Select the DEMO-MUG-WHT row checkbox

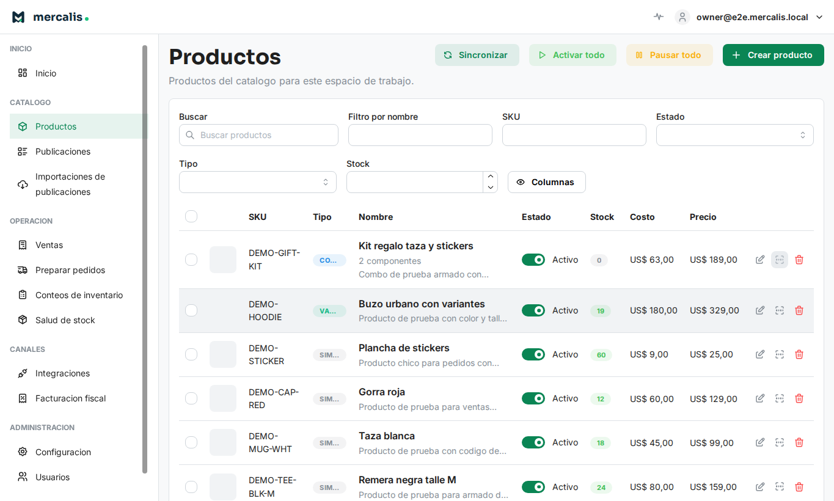[191, 442]
